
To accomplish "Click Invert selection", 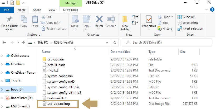I will [x=190, y=29].
